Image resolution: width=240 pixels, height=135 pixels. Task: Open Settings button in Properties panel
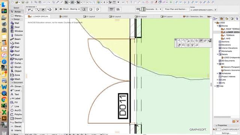point(226,133)
